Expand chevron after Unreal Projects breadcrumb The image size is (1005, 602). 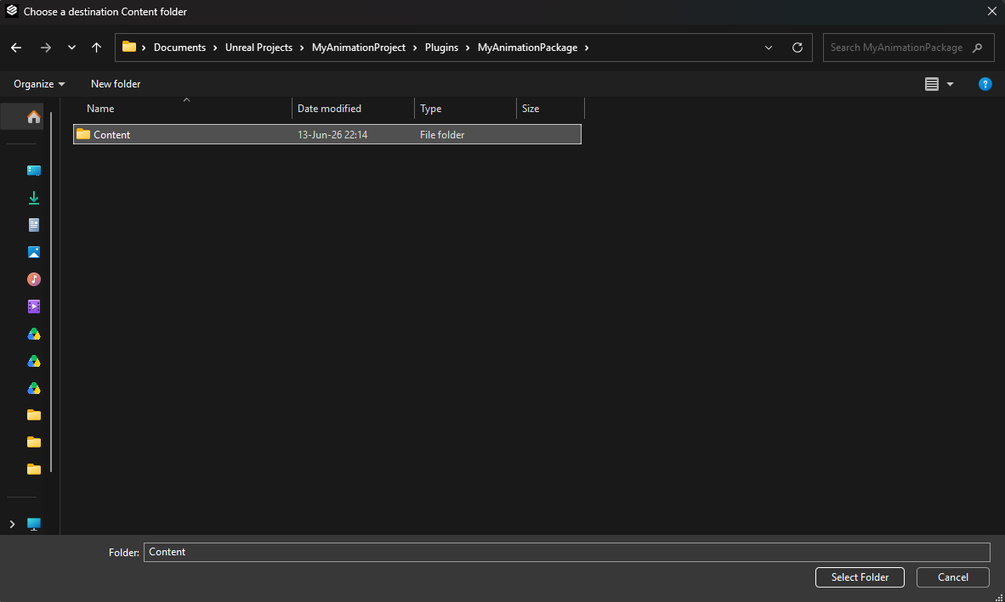click(302, 48)
